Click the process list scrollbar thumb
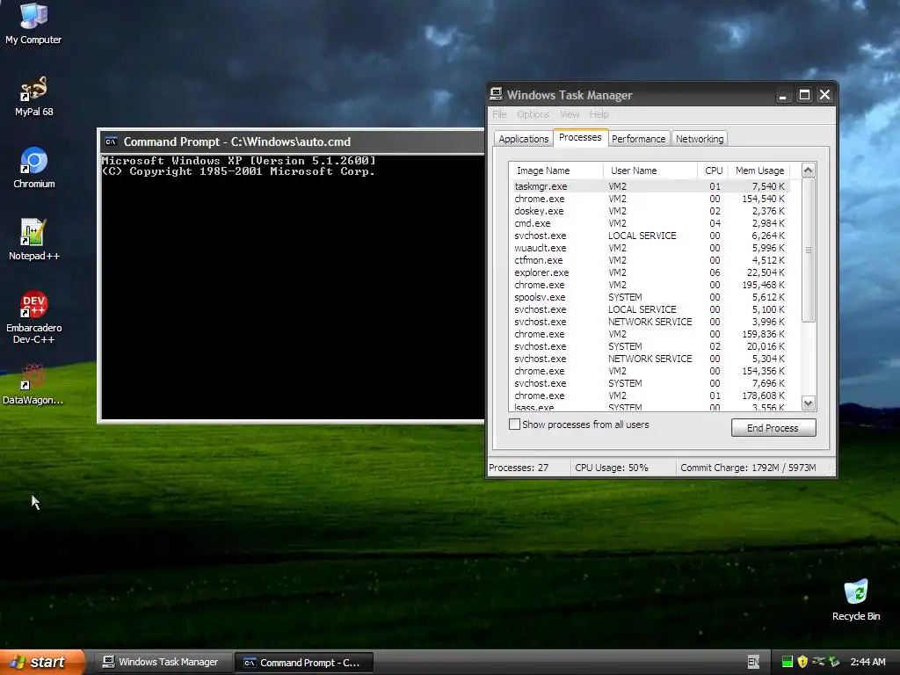The height and width of the screenshot is (675, 900). (x=809, y=250)
